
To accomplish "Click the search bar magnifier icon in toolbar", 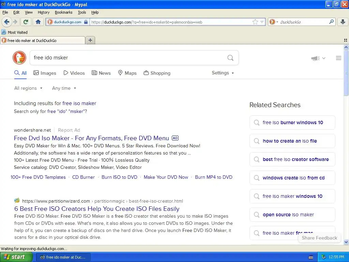I will click(x=331, y=22).
